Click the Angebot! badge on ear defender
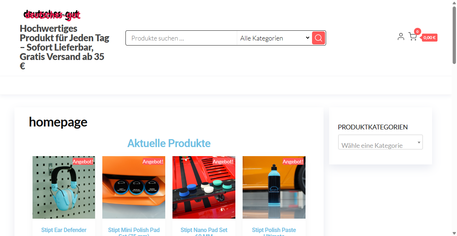Viewport: 457px width, 236px height. tap(83, 162)
